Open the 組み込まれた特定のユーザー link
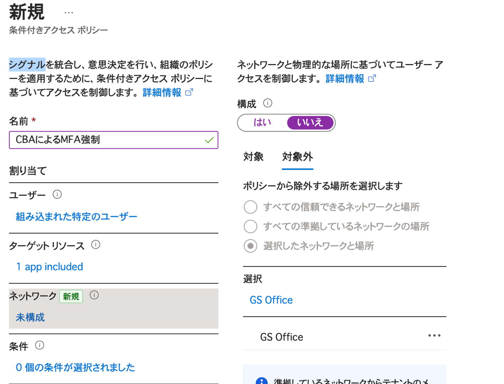Screen dimensions: 504x384 coord(76,216)
